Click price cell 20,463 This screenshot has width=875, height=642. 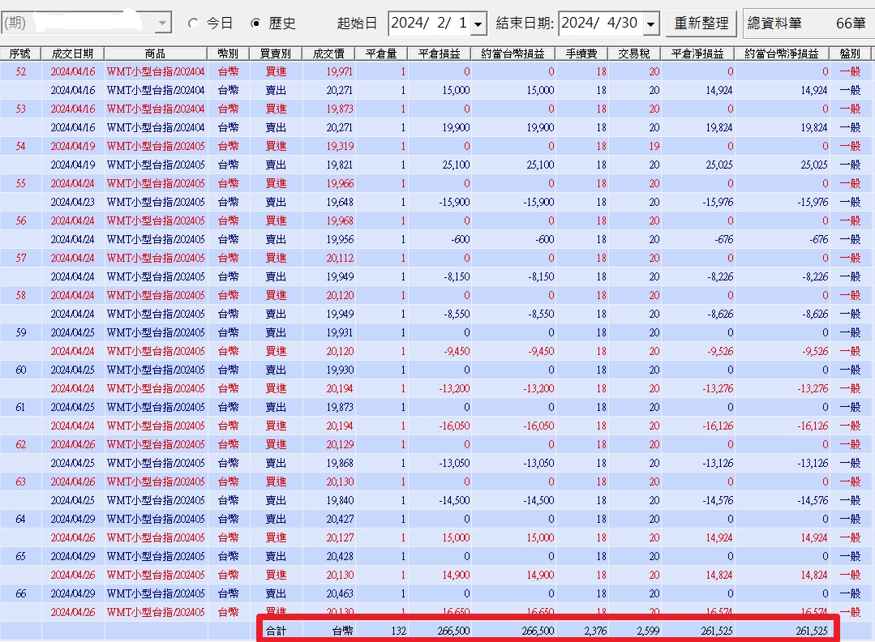[339, 594]
